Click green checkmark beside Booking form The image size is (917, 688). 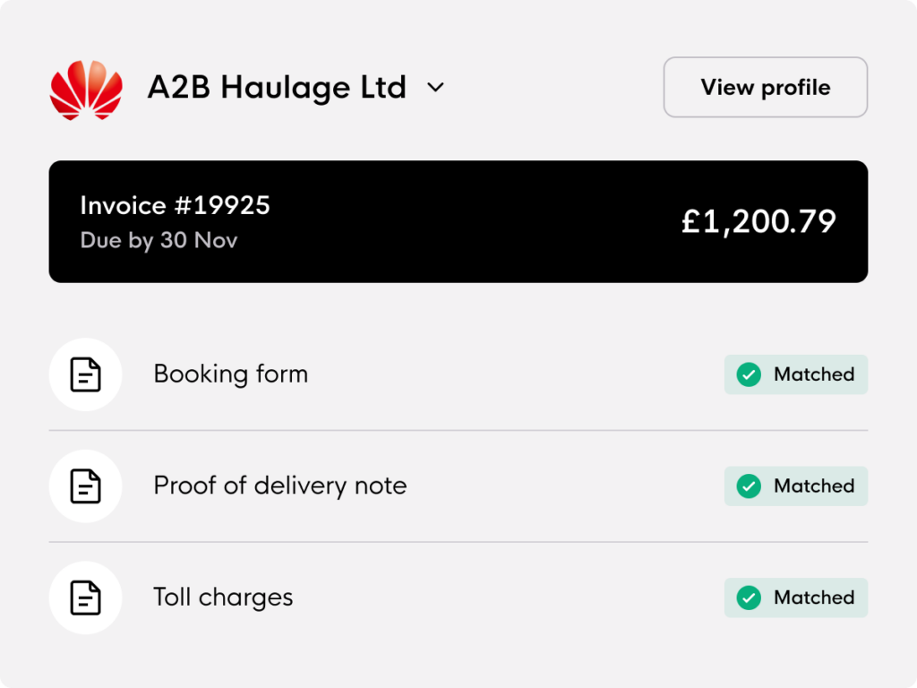pos(749,374)
